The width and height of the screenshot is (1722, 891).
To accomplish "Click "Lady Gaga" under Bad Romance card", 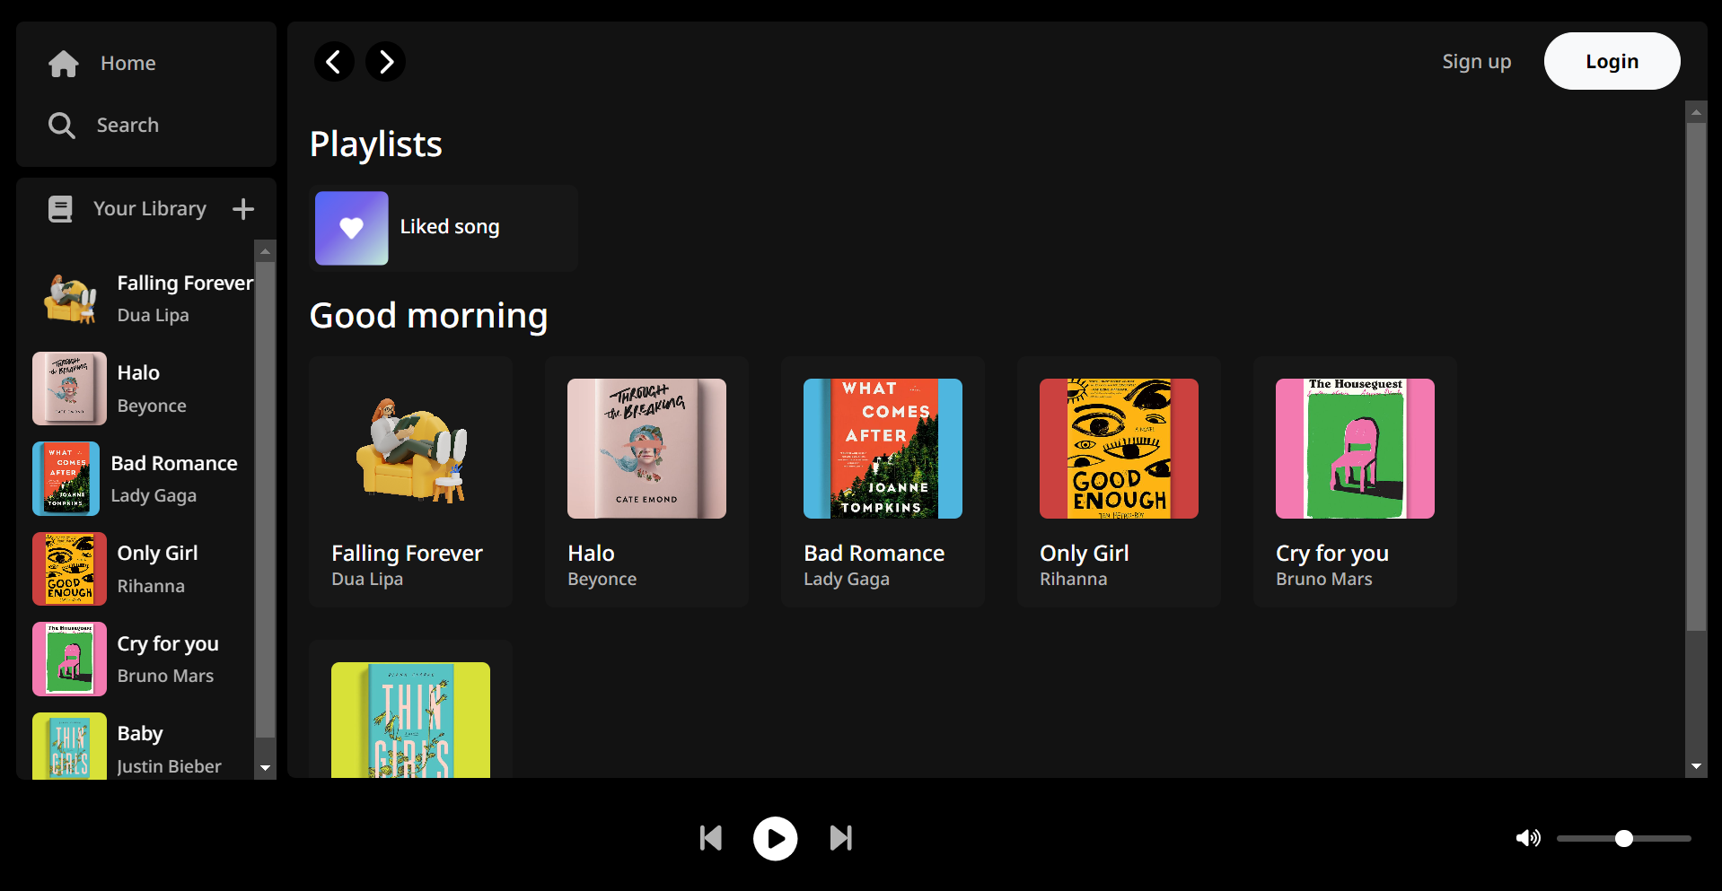I will point(847,580).
